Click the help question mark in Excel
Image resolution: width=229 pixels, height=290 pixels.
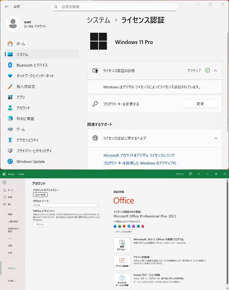[199, 174]
